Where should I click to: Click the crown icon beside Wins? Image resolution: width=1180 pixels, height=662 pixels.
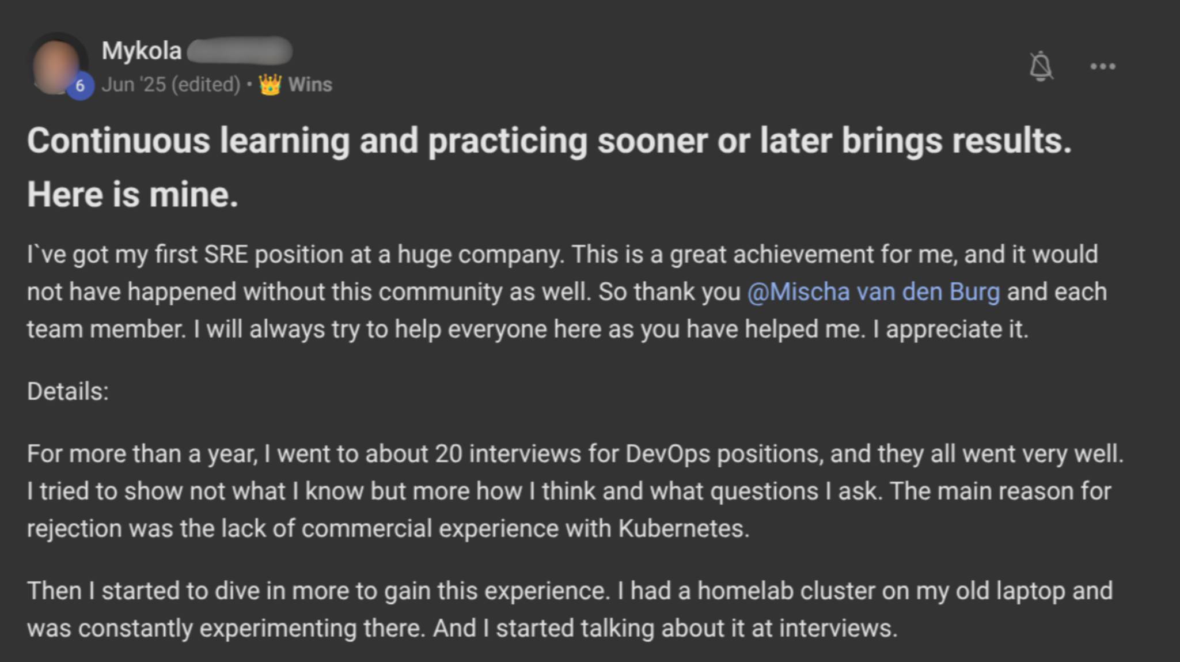click(x=270, y=85)
